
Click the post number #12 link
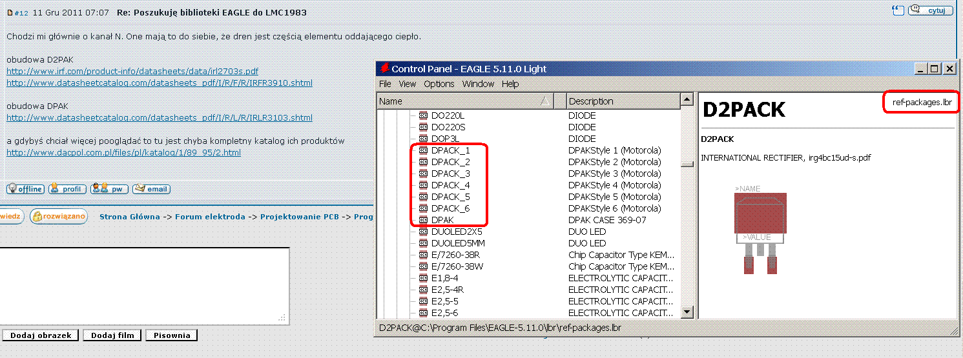(x=21, y=13)
